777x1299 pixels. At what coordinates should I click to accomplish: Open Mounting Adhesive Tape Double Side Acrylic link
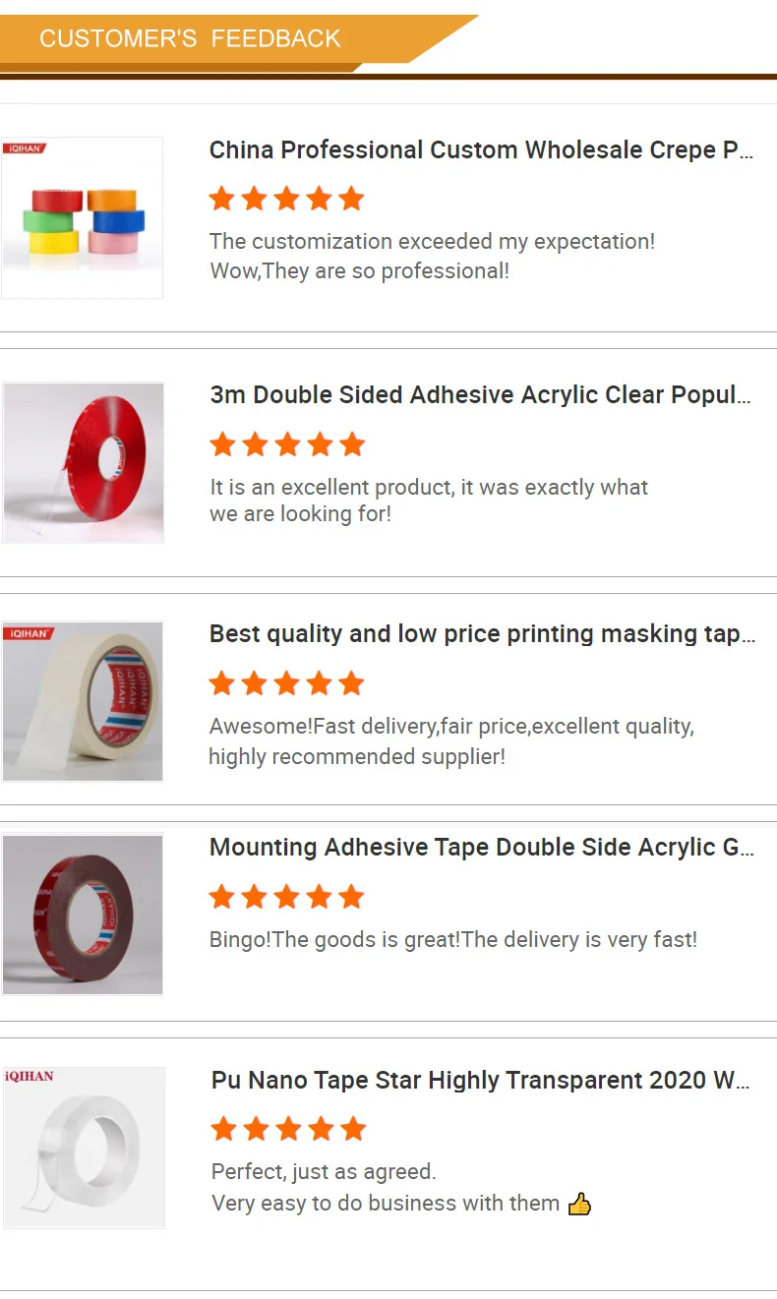(481, 848)
